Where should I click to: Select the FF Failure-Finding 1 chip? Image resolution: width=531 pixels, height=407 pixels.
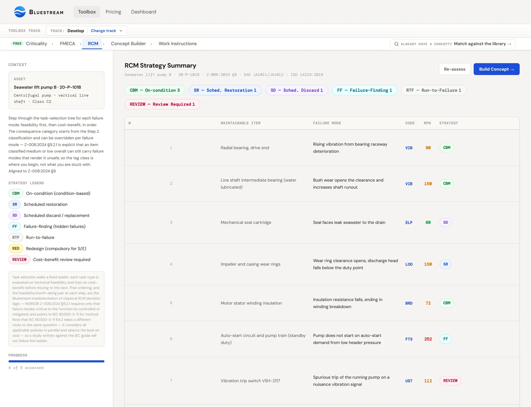(x=364, y=90)
